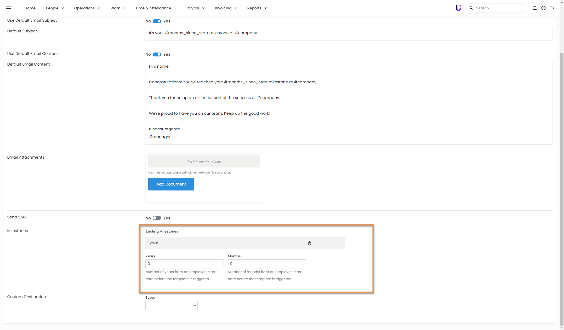
Task: Delete the 1 year milestone
Action: point(309,243)
